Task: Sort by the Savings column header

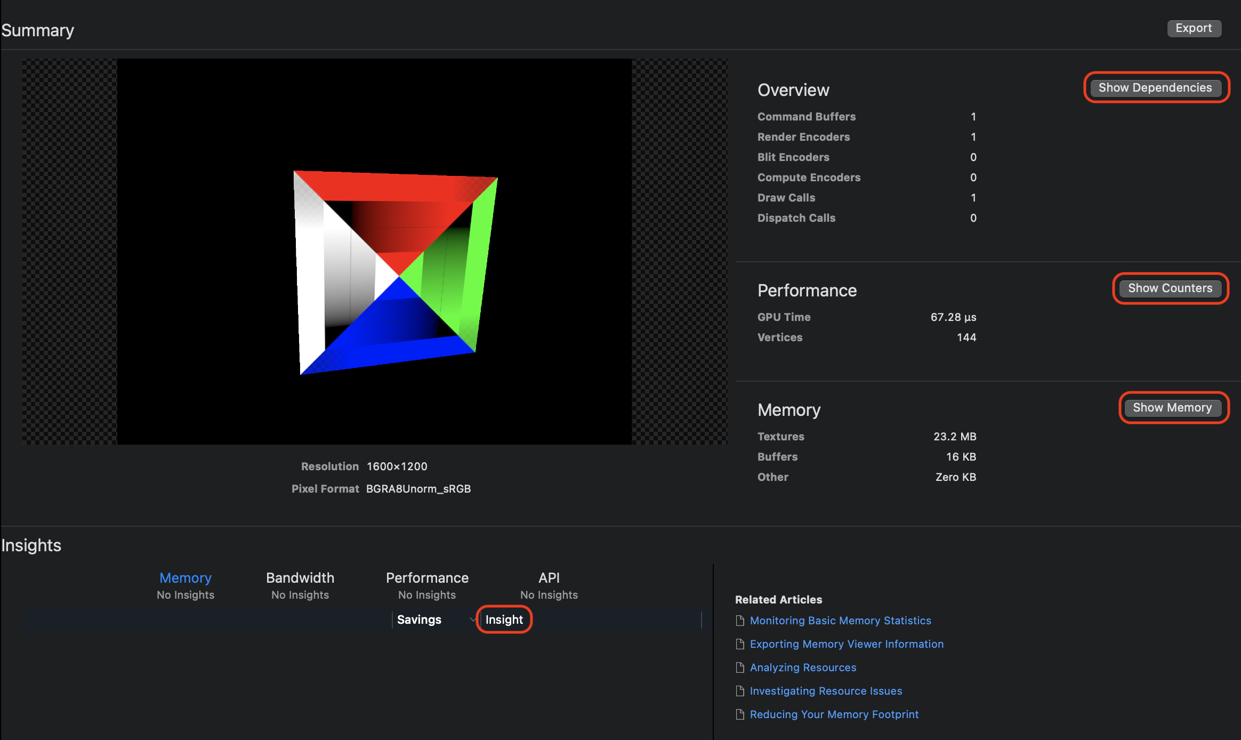Action: 419,620
